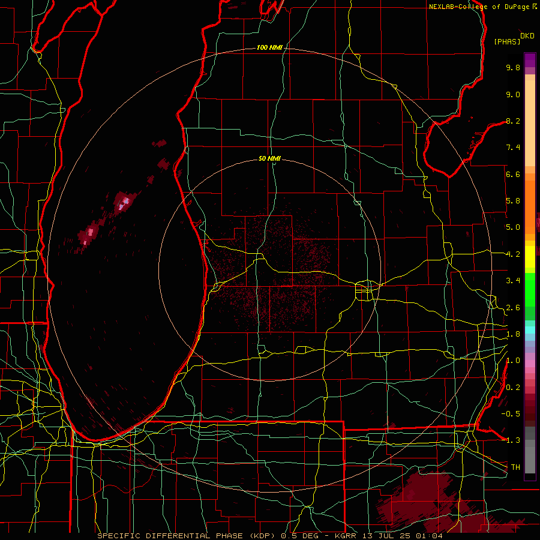The height and width of the screenshot is (540, 540).
Task: Click the 5.8 scale value
Action: point(513,201)
